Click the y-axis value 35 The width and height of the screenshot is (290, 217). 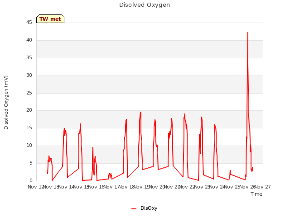coord(29,58)
